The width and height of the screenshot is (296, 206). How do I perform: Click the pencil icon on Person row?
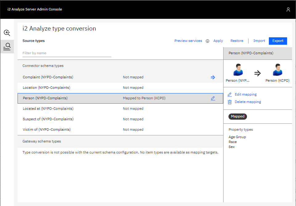(x=213, y=98)
